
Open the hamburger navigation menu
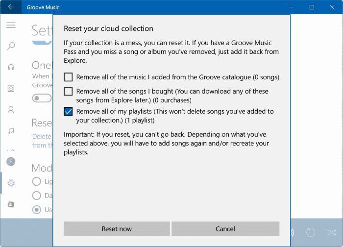click(11, 25)
